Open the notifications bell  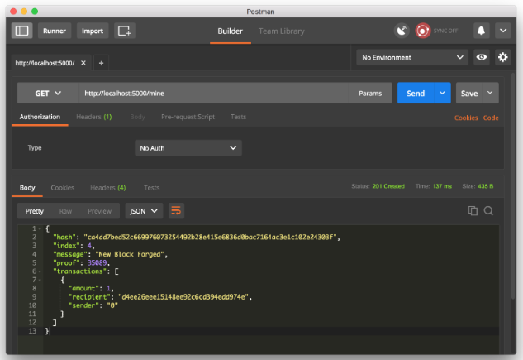(482, 31)
